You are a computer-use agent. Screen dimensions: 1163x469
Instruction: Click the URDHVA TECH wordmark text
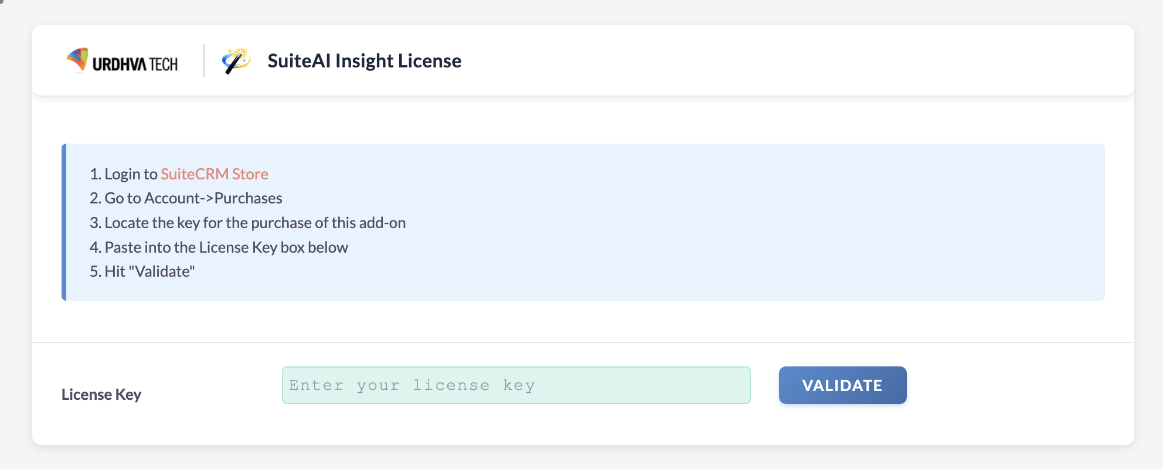tap(135, 64)
